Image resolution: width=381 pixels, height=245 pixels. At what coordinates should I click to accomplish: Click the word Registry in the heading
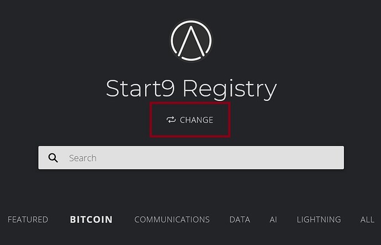click(x=230, y=89)
